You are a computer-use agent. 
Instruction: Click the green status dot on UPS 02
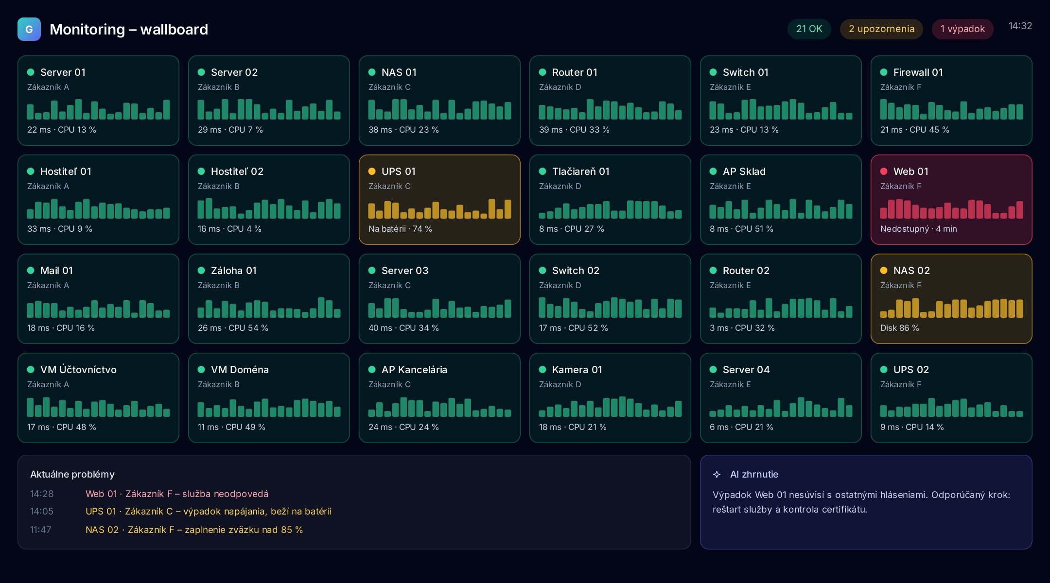click(x=884, y=369)
